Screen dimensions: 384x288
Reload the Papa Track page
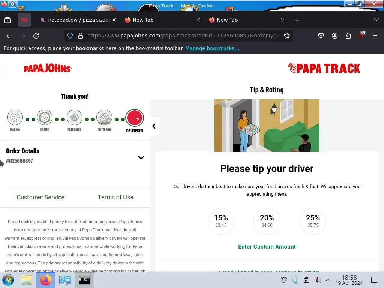tap(36, 36)
